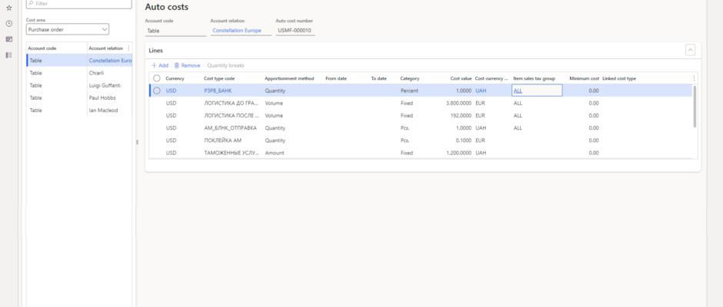
Task: Open Modules list icon in sidebar
Action: point(8,54)
